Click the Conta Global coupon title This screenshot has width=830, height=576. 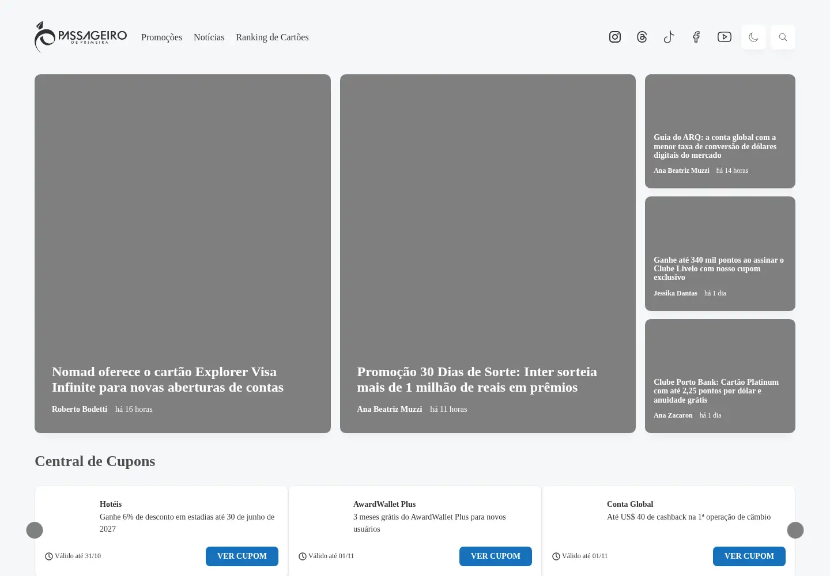(x=630, y=504)
